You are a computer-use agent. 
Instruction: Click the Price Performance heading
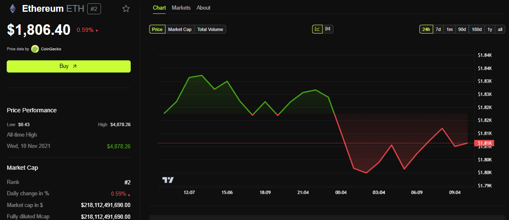coord(32,110)
